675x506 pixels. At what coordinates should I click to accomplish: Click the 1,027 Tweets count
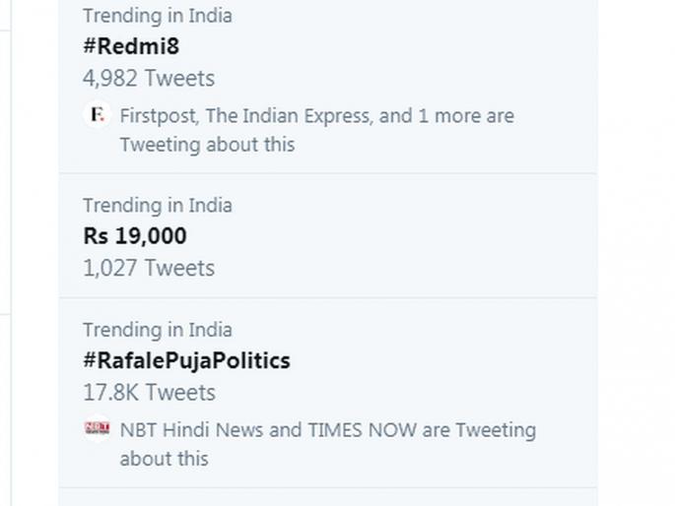pyautogui.click(x=148, y=268)
